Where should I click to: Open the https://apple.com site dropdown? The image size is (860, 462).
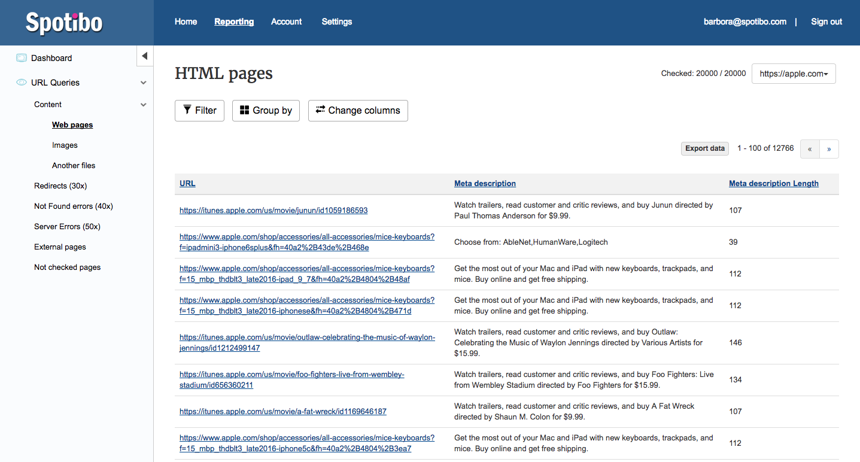click(x=794, y=74)
